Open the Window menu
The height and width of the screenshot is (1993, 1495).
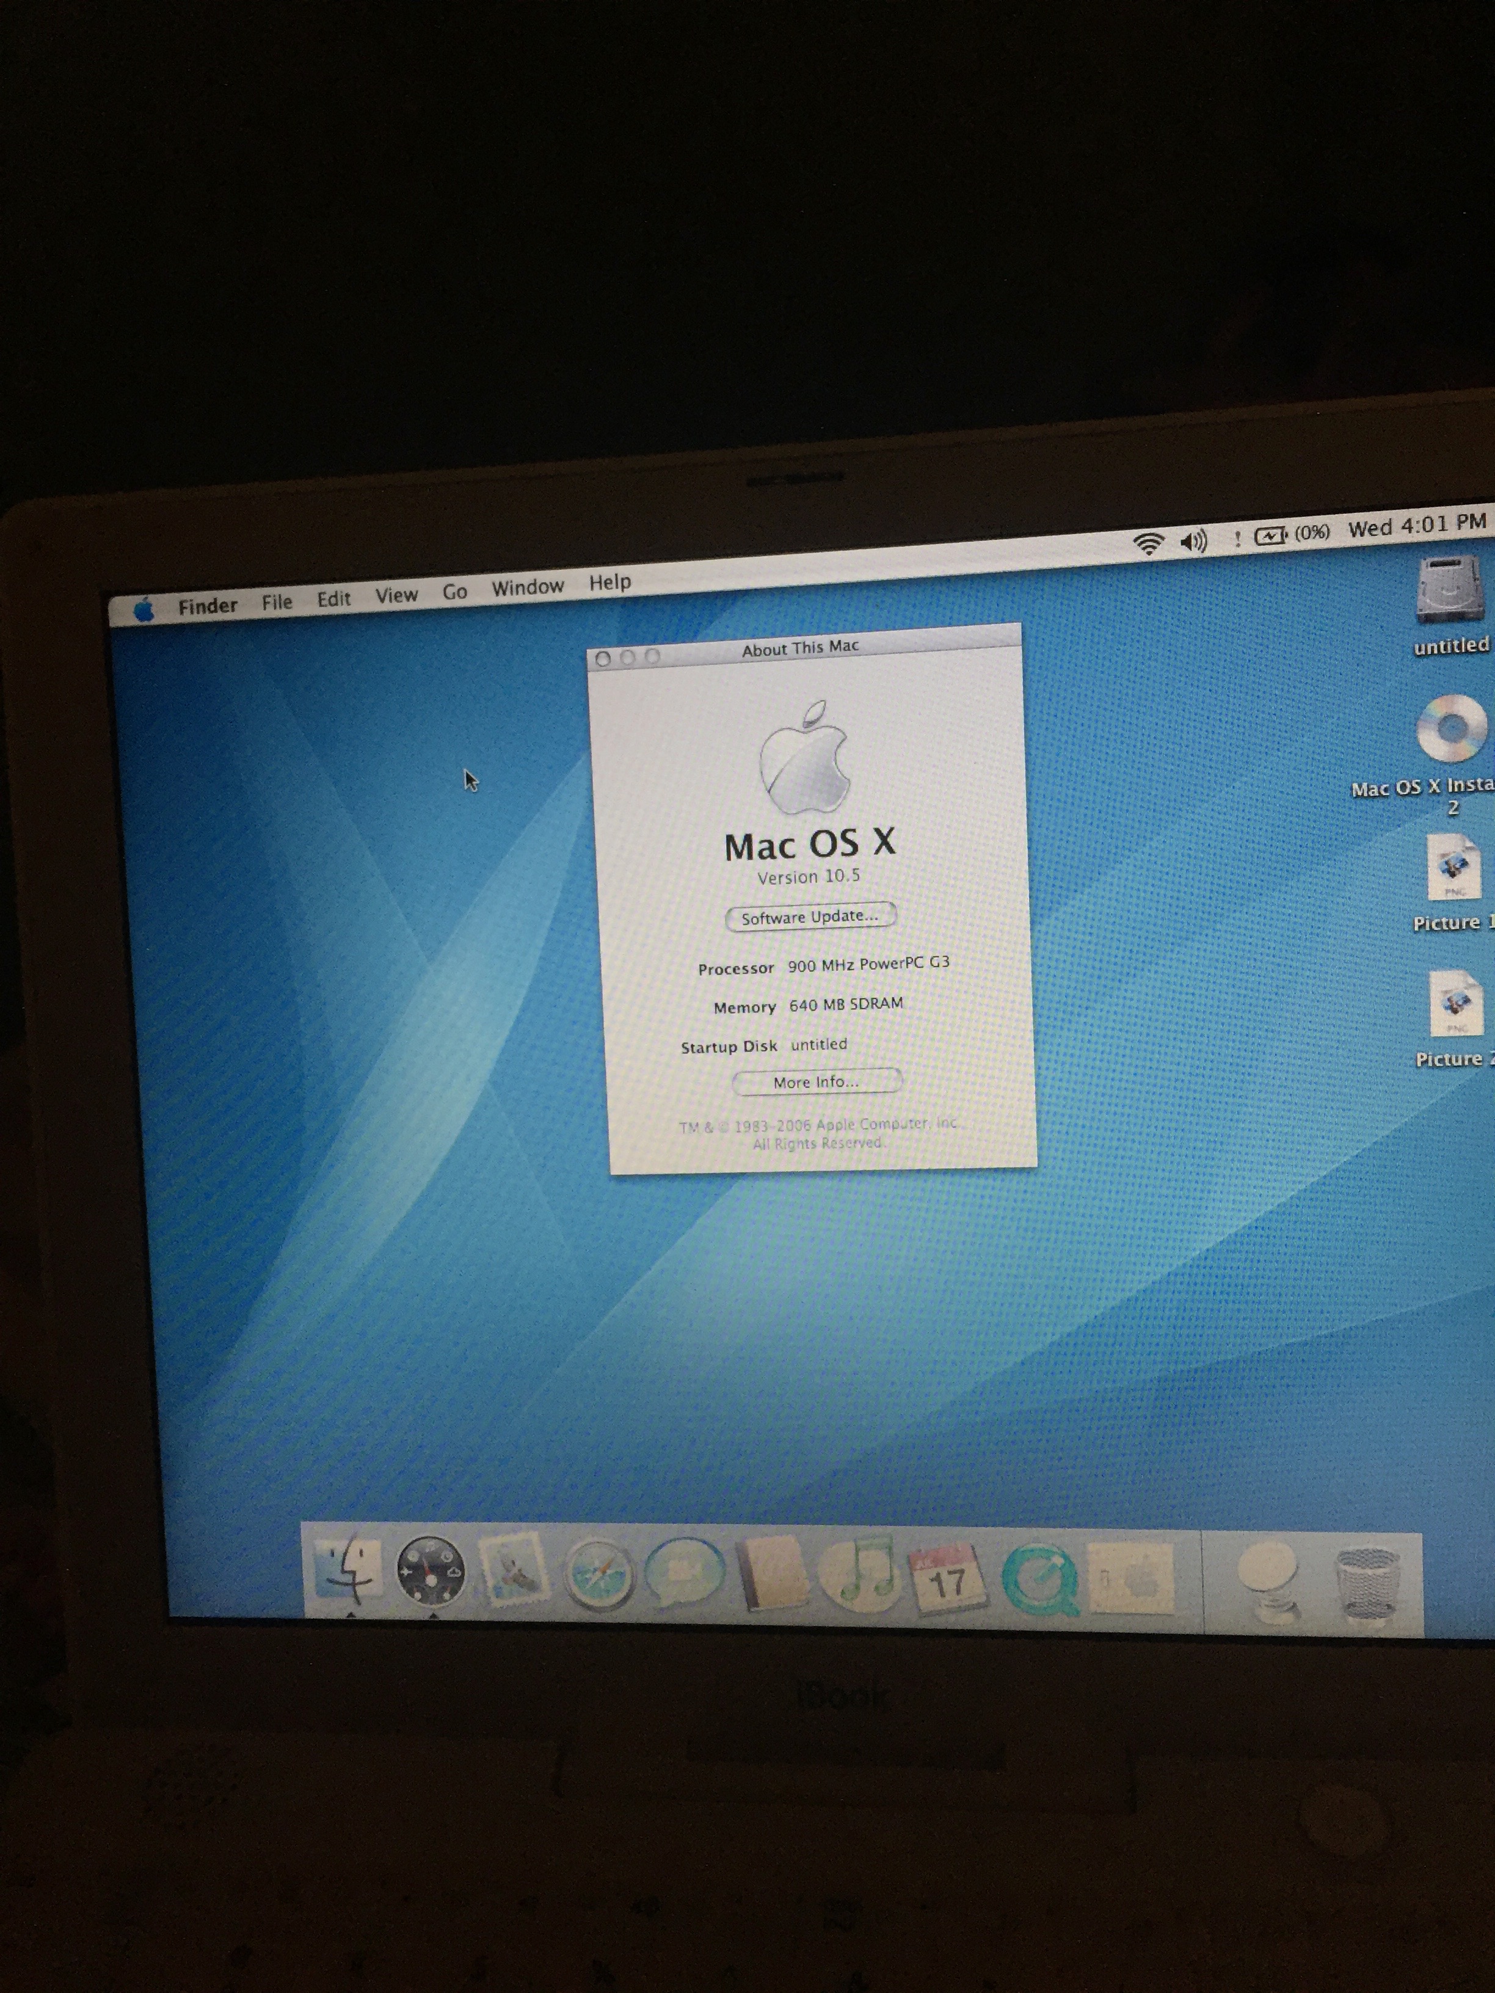(x=527, y=587)
